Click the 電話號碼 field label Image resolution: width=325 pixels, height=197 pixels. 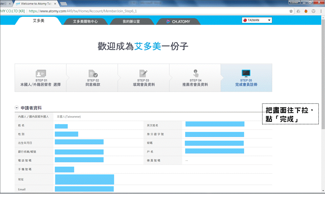click(25, 161)
